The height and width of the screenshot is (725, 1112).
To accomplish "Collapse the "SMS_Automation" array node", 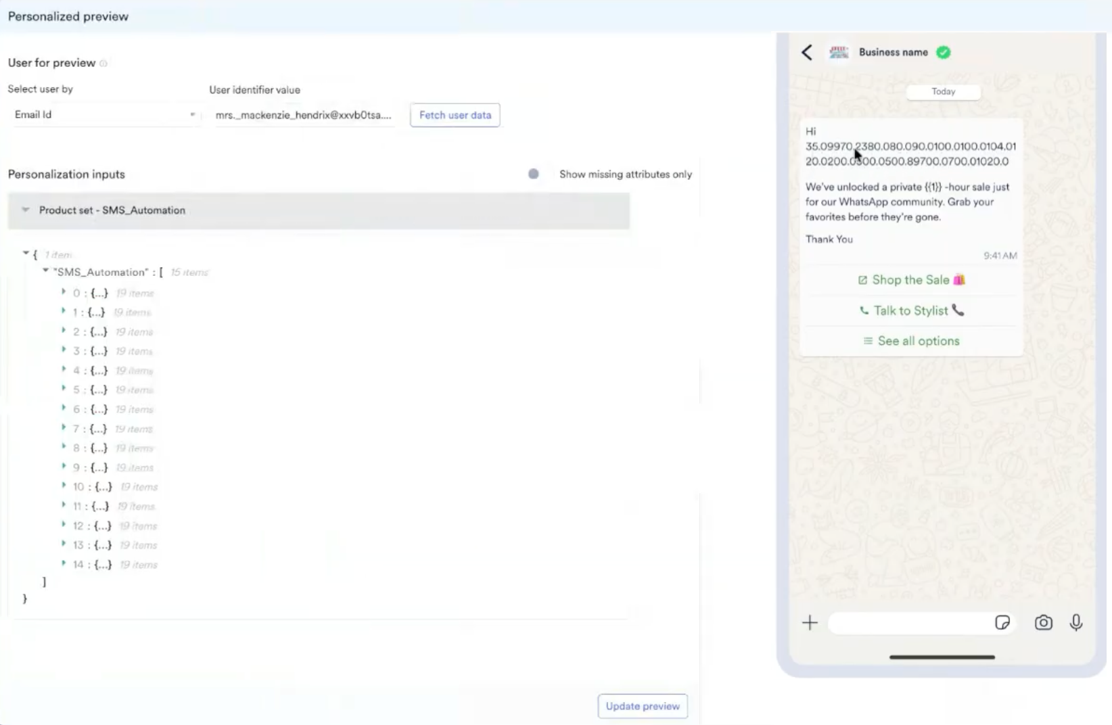I will coord(45,271).
